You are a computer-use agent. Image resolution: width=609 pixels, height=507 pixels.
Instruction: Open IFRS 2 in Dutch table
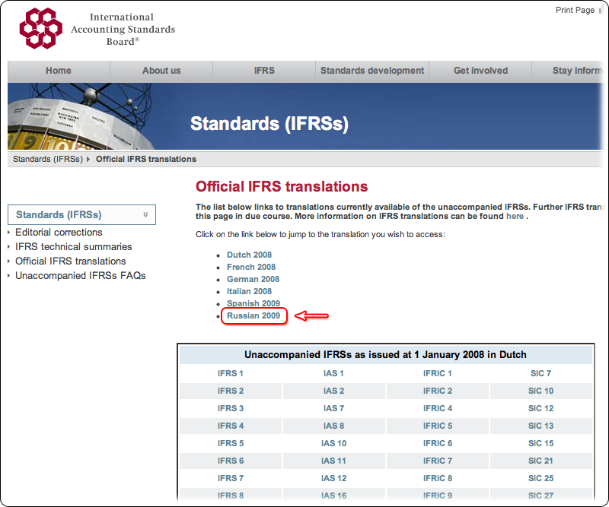click(x=231, y=391)
